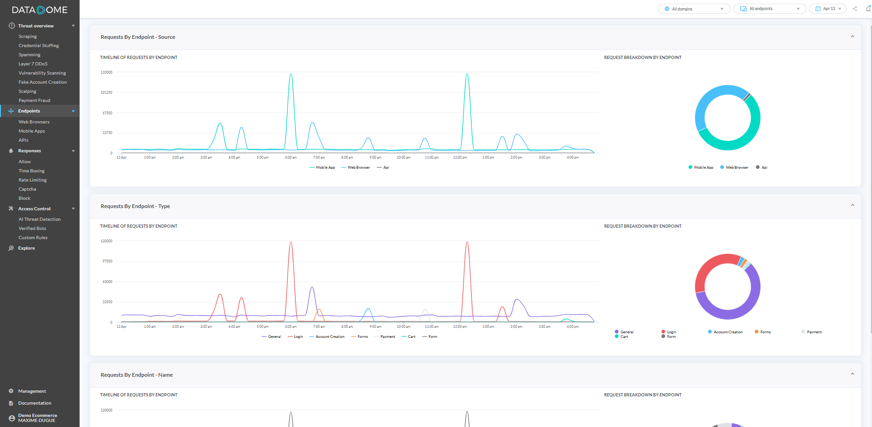Click the Threat overview alert icon
Screen dimensions: 872x427
point(12,26)
